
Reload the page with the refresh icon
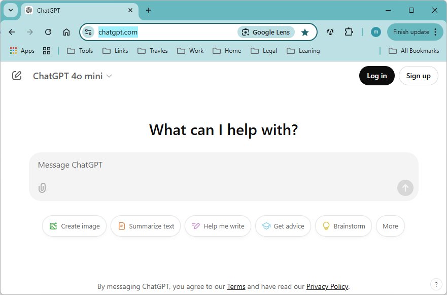pos(48,32)
